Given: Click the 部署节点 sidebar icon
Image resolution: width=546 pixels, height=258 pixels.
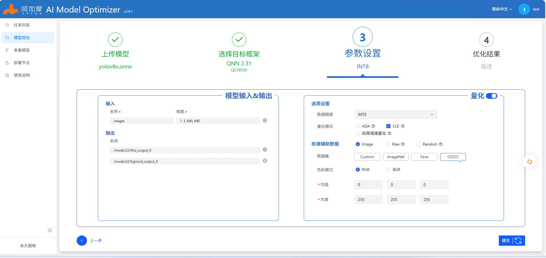Looking at the screenshot, I should pyautogui.click(x=7, y=63).
